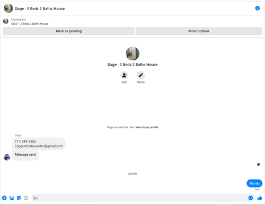The height and width of the screenshot is (205, 265).
Task: Open more actions plus icon
Action: (x=4, y=198)
